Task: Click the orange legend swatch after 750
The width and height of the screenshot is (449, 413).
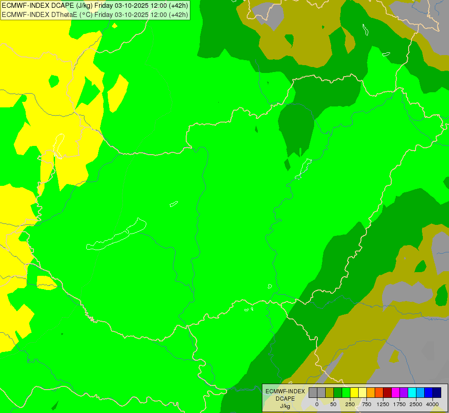Action: [x=371, y=393]
